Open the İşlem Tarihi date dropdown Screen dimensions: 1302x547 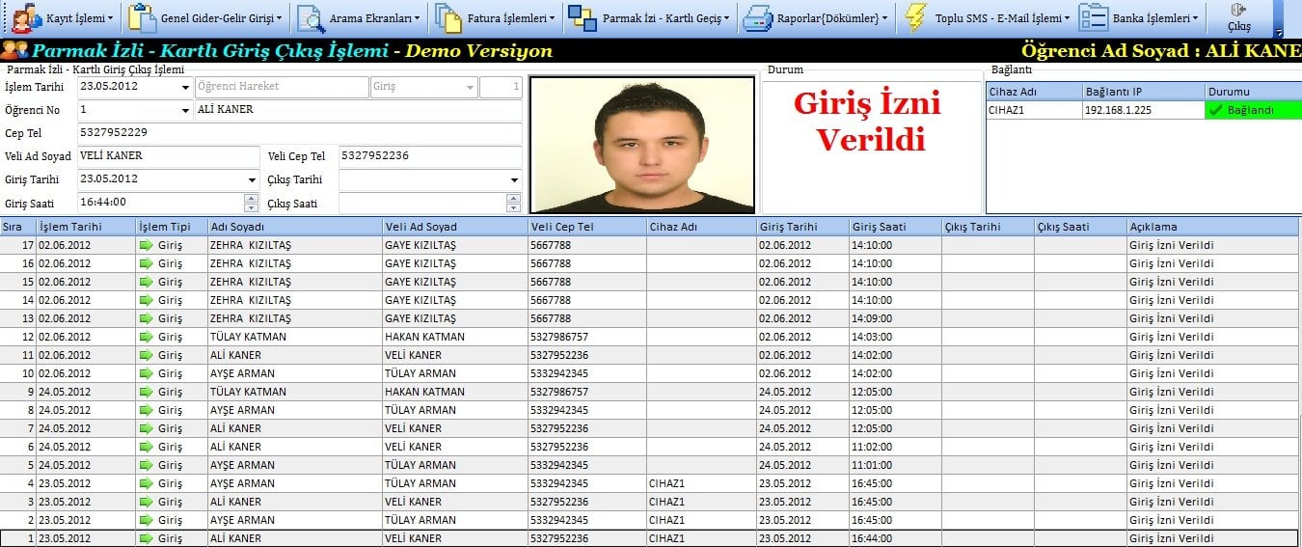click(185, 87)
